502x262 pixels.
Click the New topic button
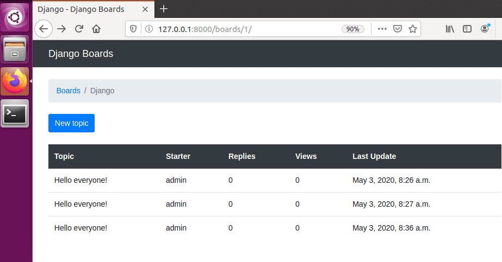coord(71,123)
